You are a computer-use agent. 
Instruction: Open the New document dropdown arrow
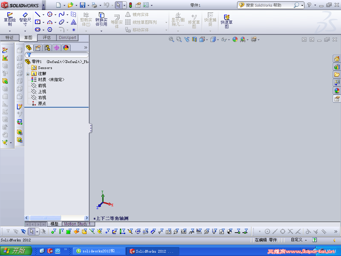64,5
